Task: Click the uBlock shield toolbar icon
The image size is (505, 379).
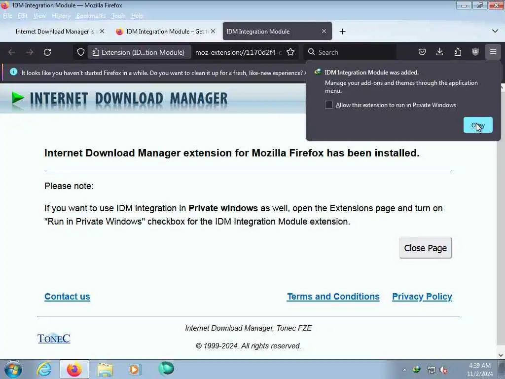Action: pos(475,52)
